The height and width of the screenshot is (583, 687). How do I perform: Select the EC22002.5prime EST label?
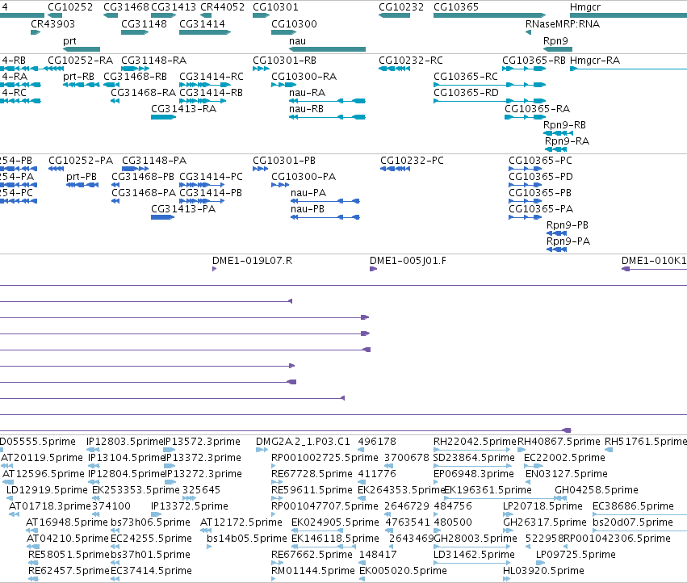[x=564, y=458]
